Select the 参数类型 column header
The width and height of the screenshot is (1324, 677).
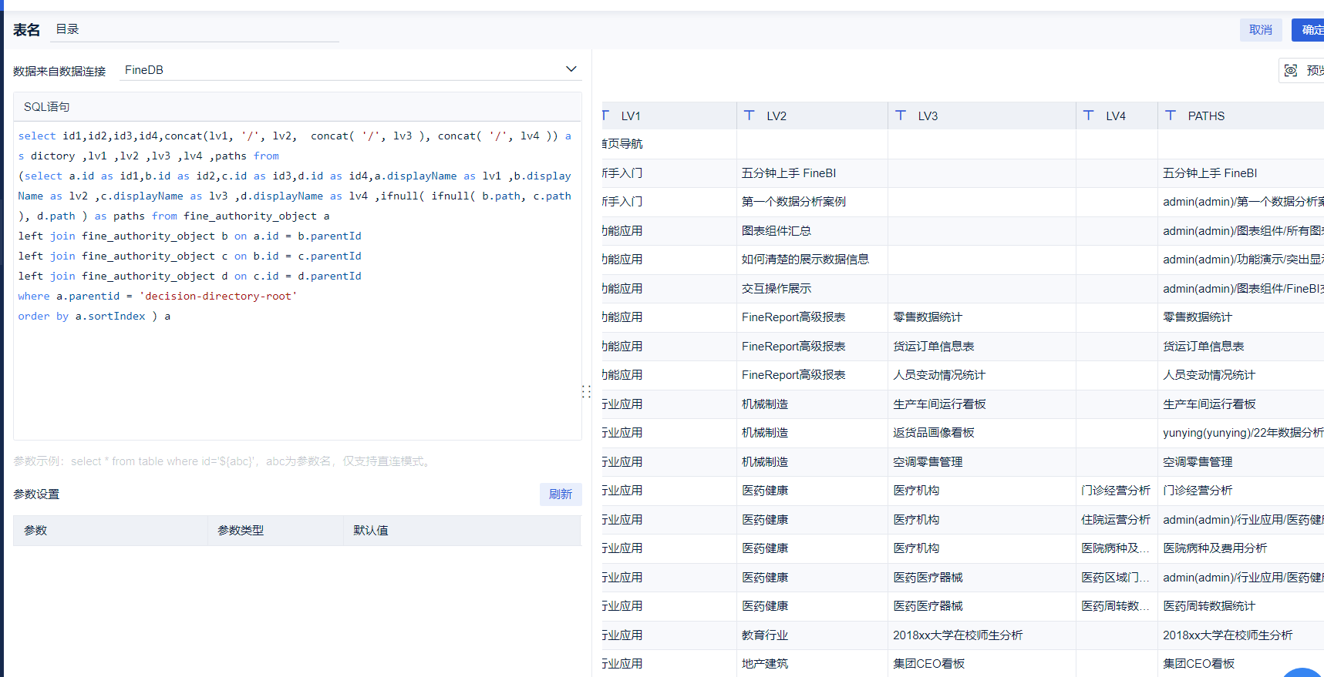coord(275,531)
